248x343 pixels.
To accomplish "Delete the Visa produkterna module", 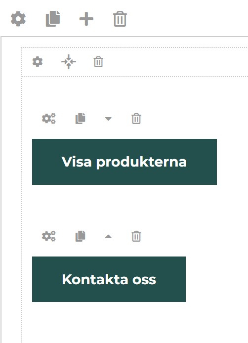I will [x=136, y=119].
